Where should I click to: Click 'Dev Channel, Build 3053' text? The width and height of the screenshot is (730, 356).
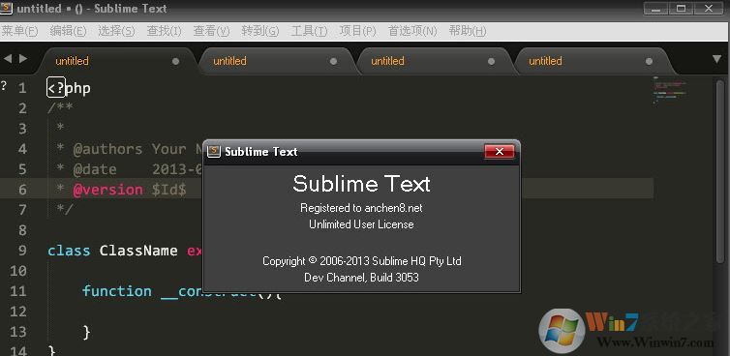click(x=361, y=278)
